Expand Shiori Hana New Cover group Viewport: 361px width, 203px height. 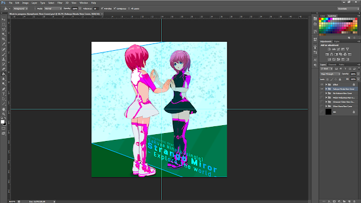[x=326, y=106]
